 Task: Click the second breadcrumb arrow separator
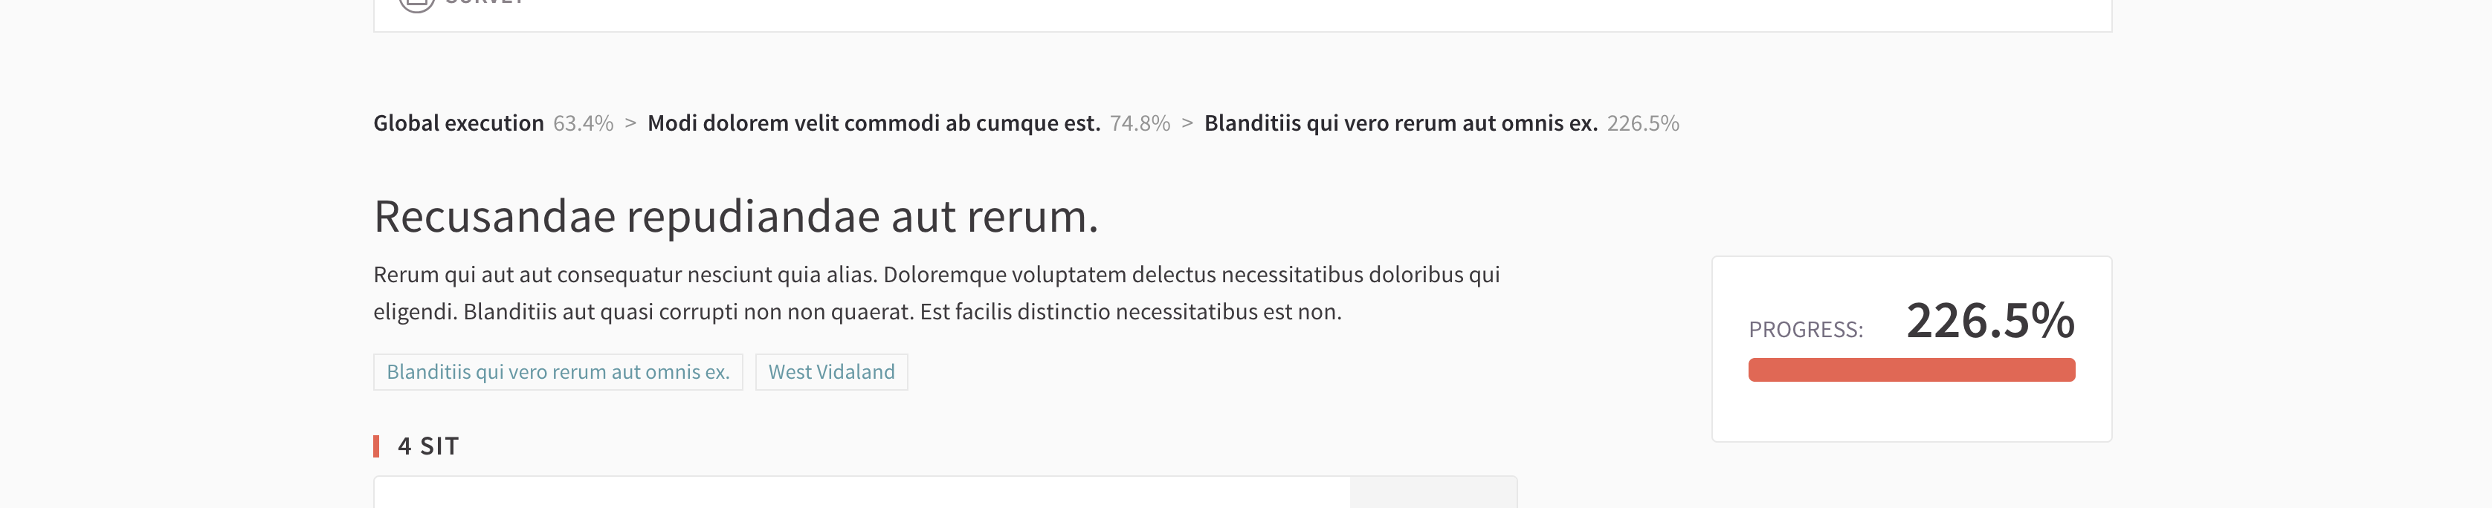click(1187, 123)
